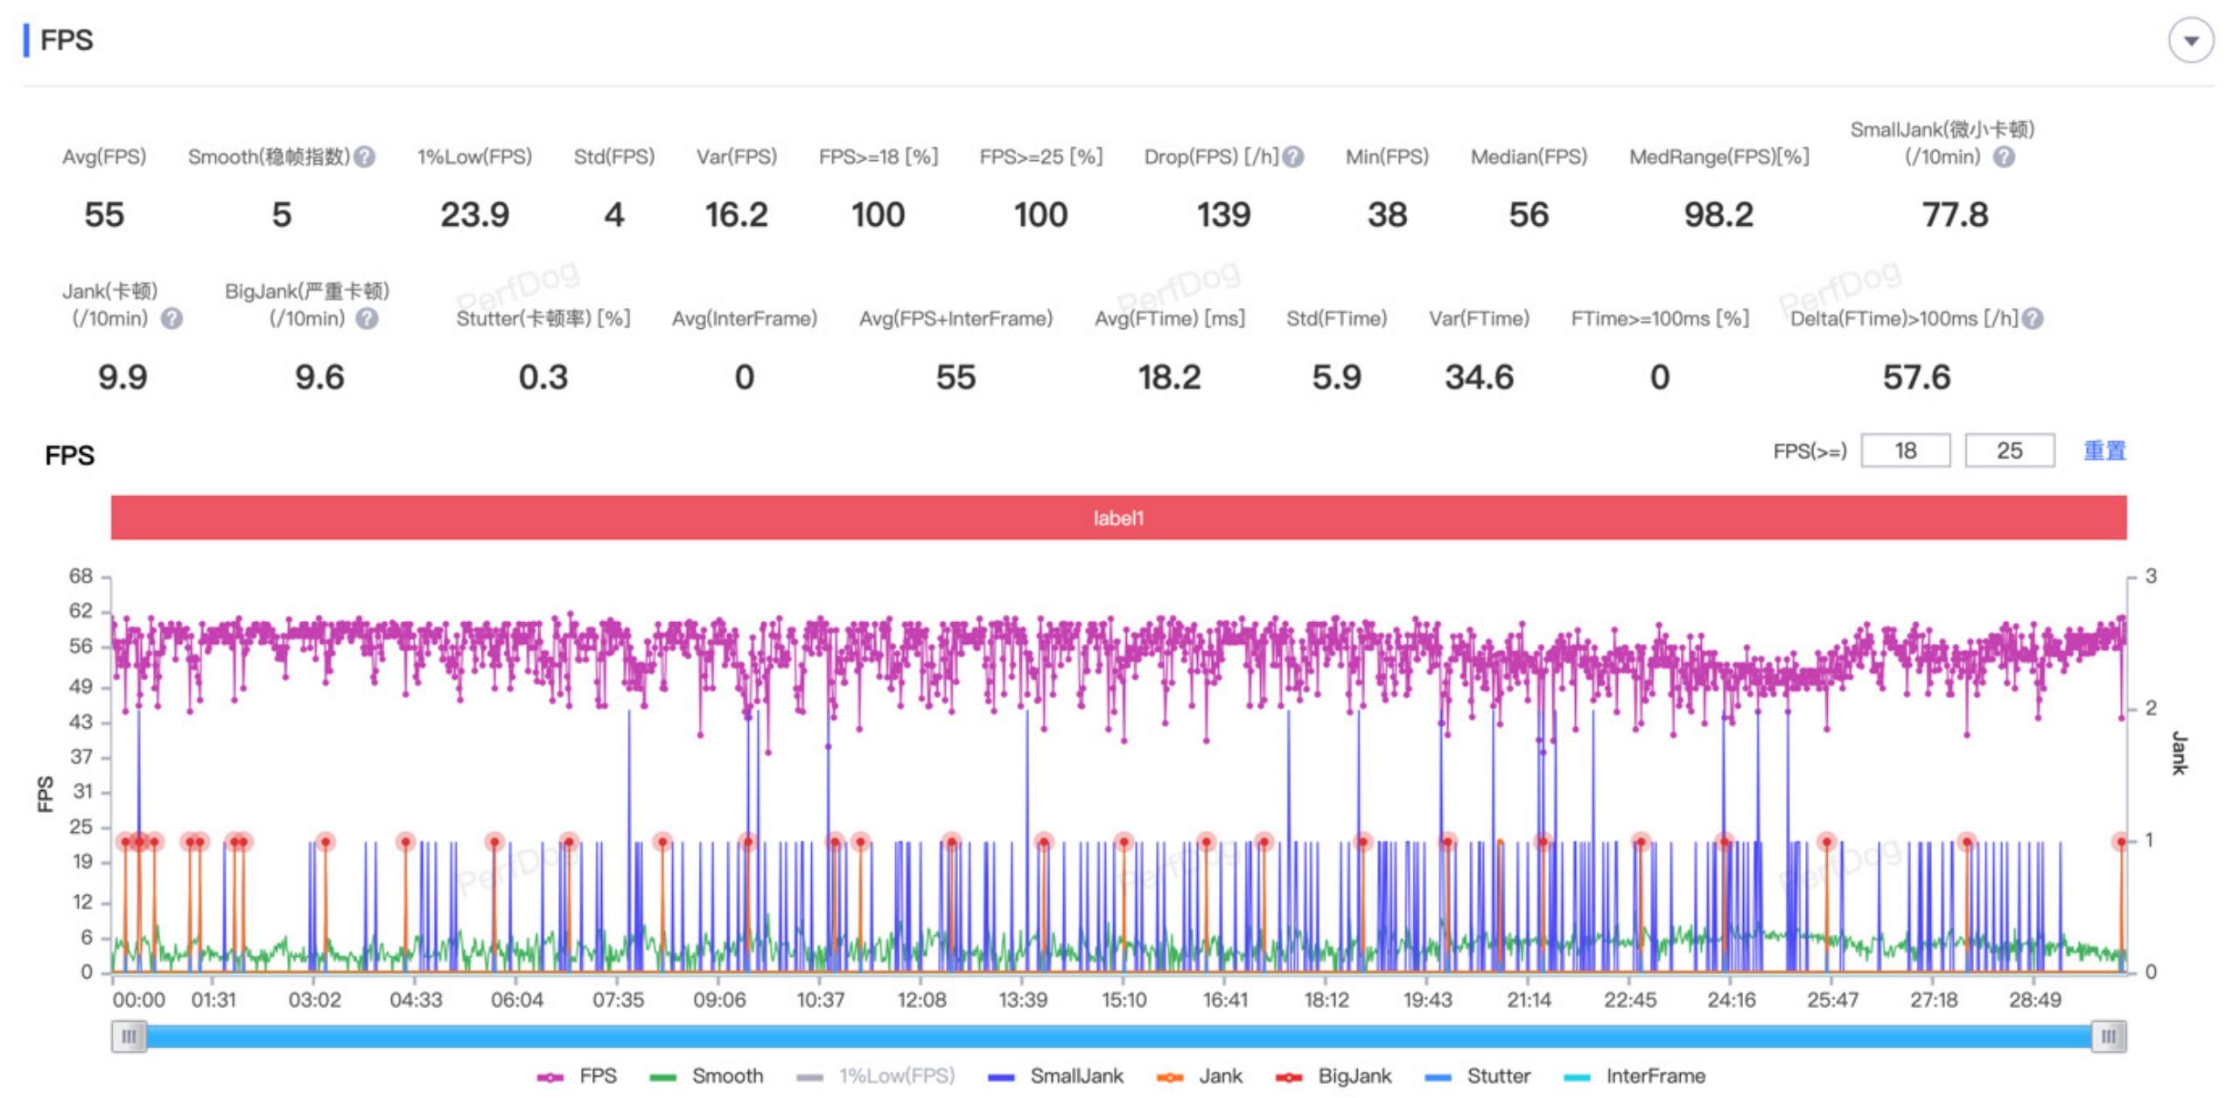
Task: Toggle the Smooth series in the legend
Action: coord(707,1077)
